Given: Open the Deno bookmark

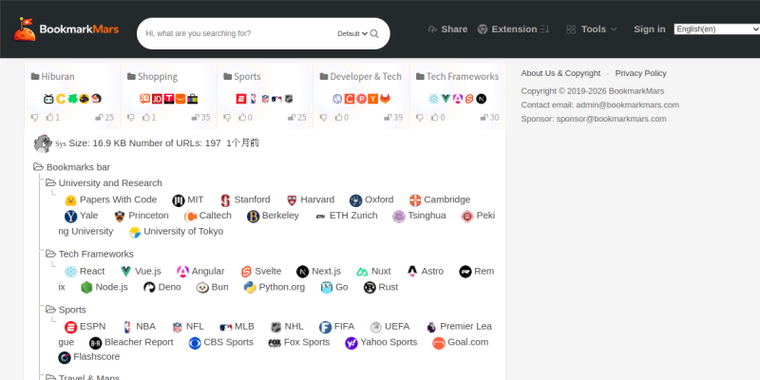Looking at the screenshot, I should [162, 288].
